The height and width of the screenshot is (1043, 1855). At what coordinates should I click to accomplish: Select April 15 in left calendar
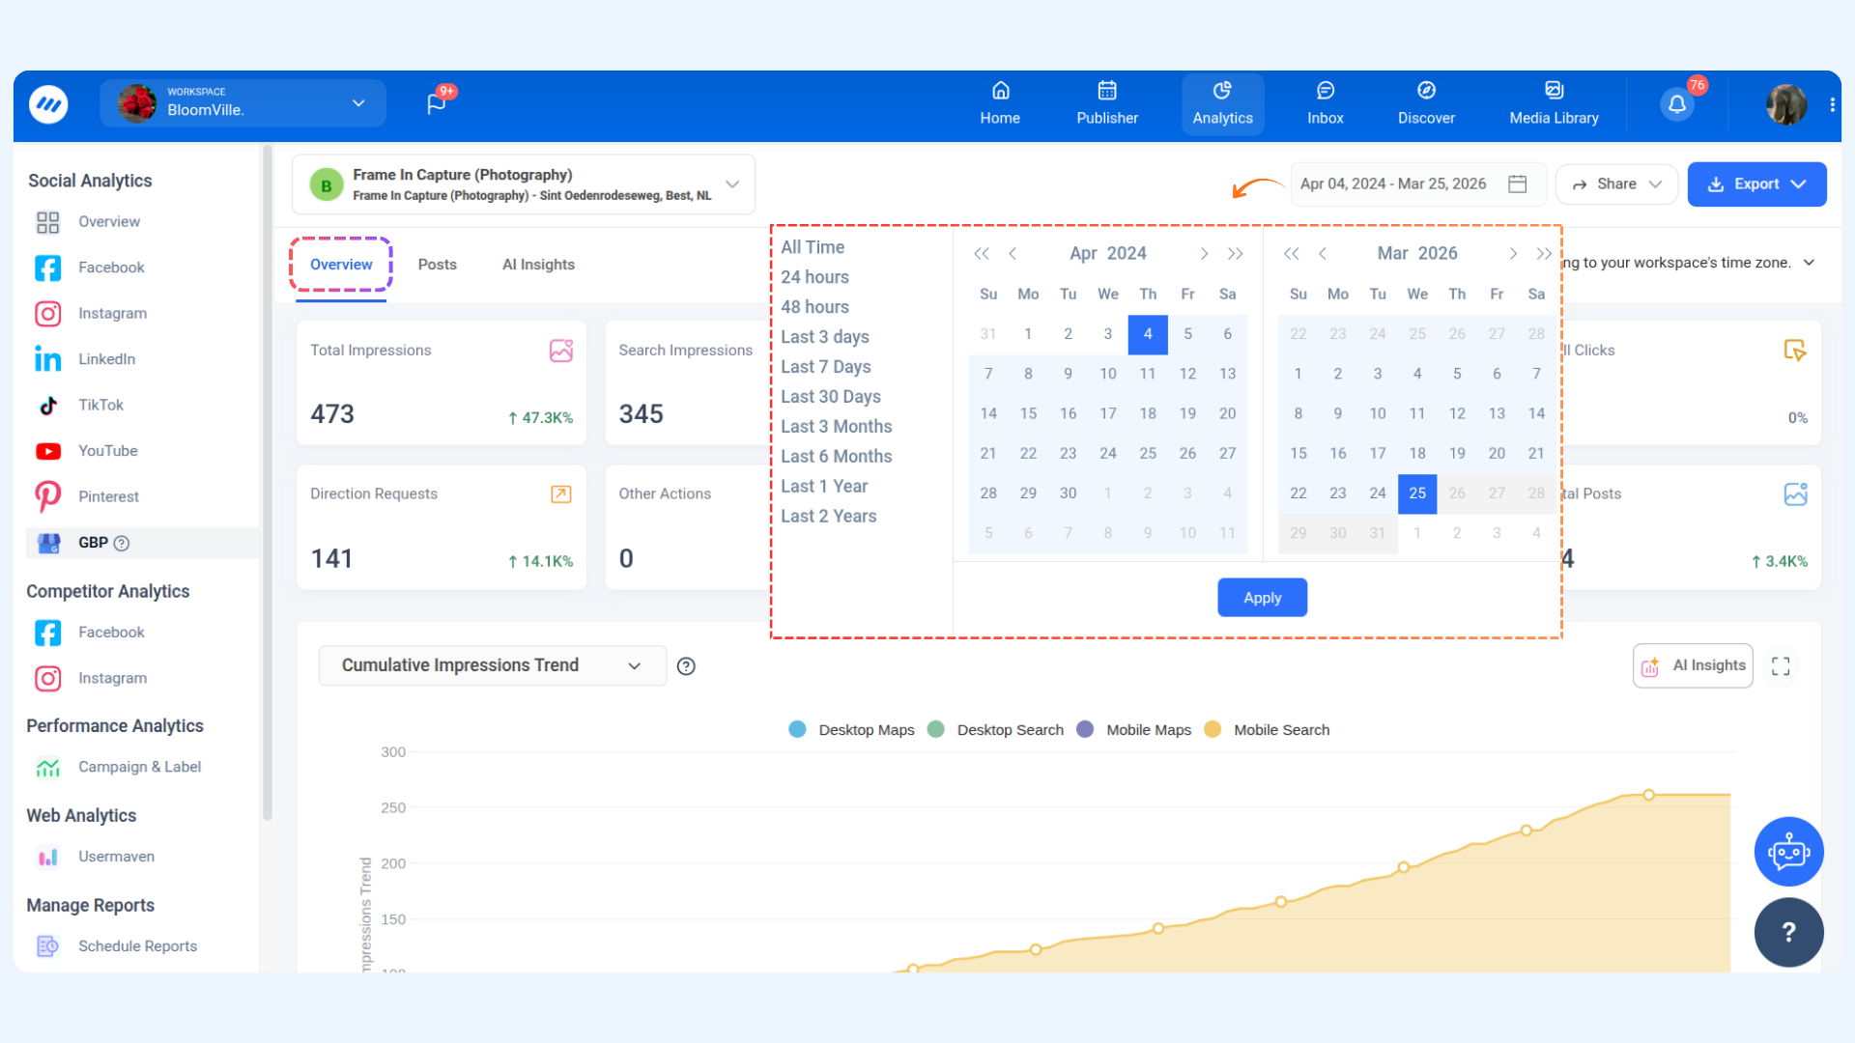[1028, 413]
